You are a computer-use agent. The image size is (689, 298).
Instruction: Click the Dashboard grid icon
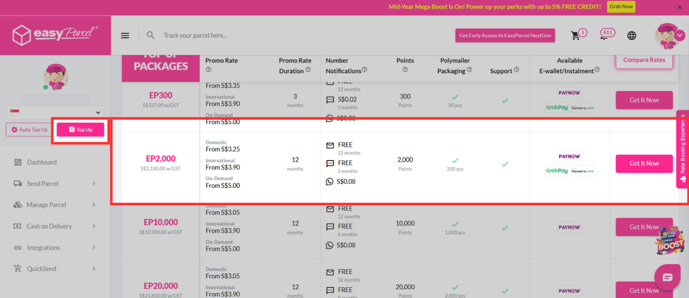click(x=18, y=162)
